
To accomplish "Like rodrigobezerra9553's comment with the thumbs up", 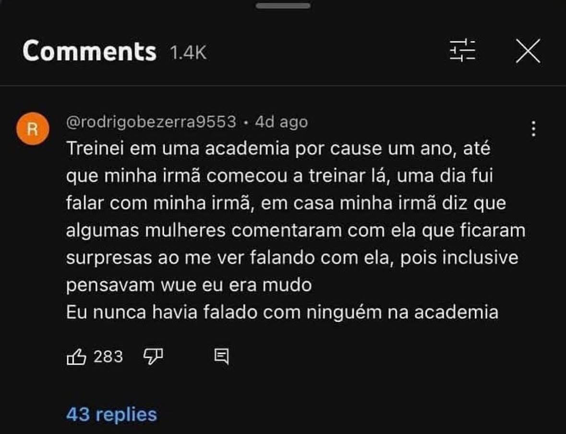I will 76,355.
